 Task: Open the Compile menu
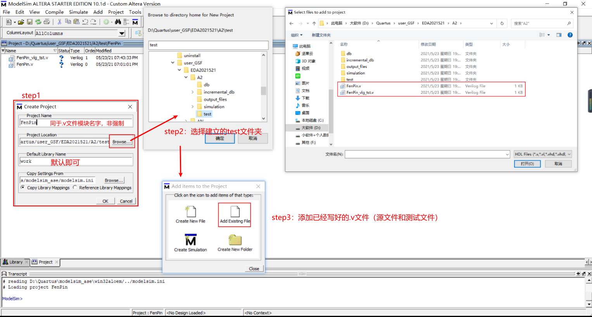tap(54, 12)
